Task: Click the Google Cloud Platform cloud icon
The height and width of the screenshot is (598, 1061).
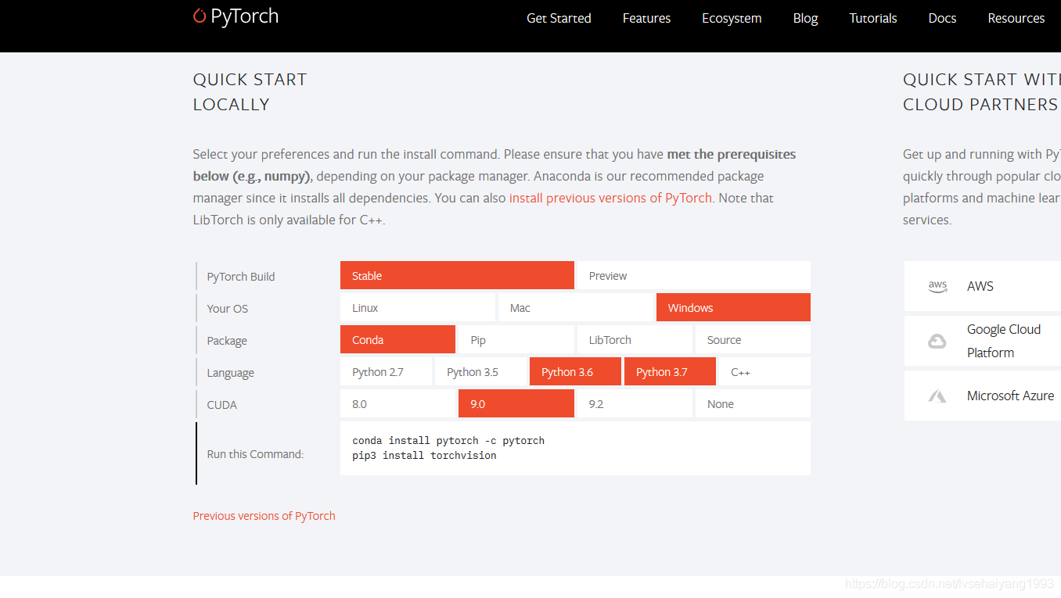Action: 937,342
